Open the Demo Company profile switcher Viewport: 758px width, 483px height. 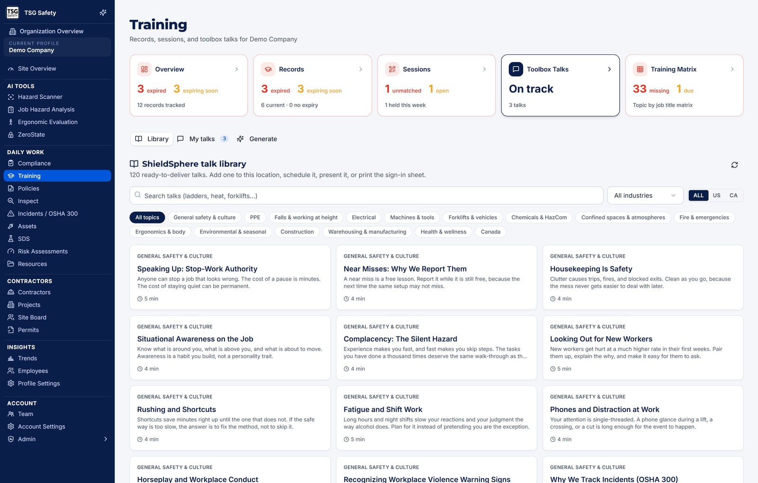point(57,47)
